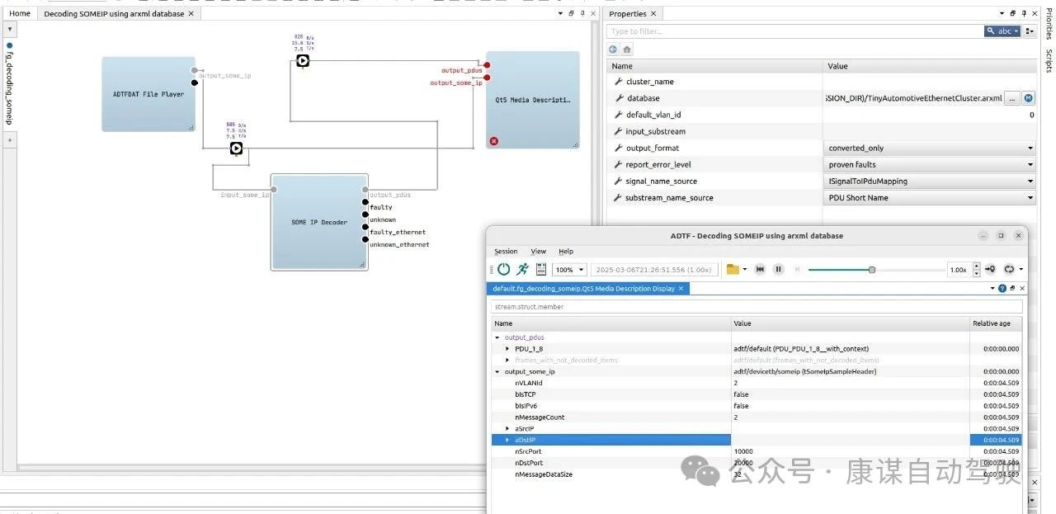Toggle the pin icon on the Properties panel
This screenshot has width=1056, height=514.
(1022, 13)
